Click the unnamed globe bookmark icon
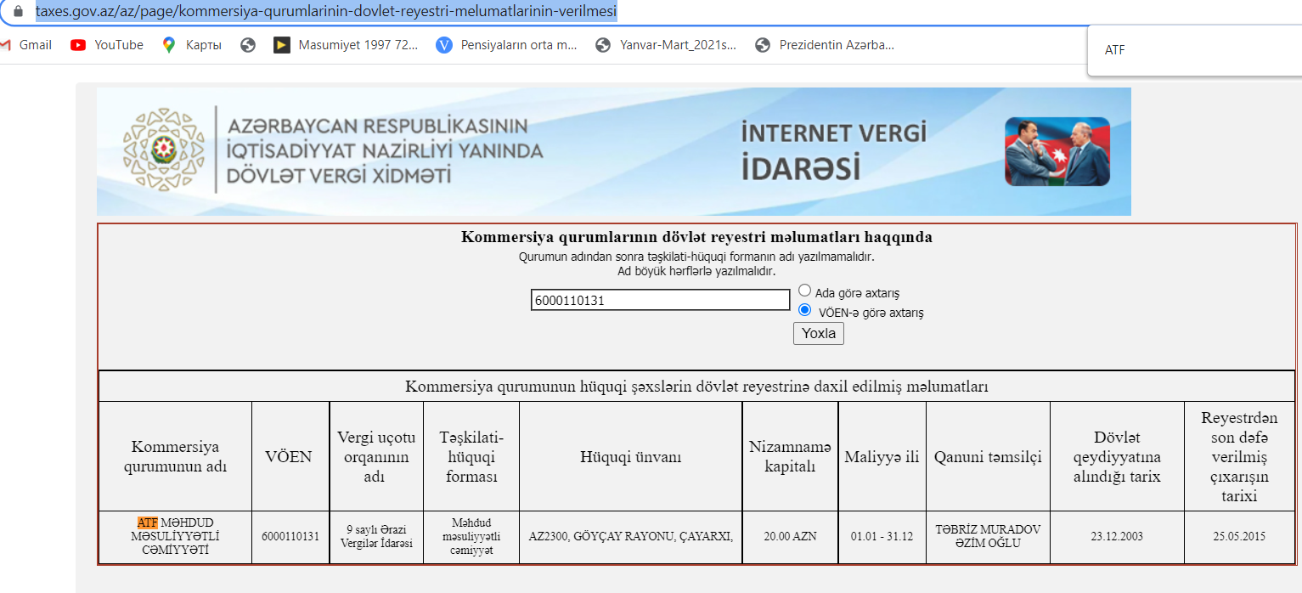 [248, 45]
